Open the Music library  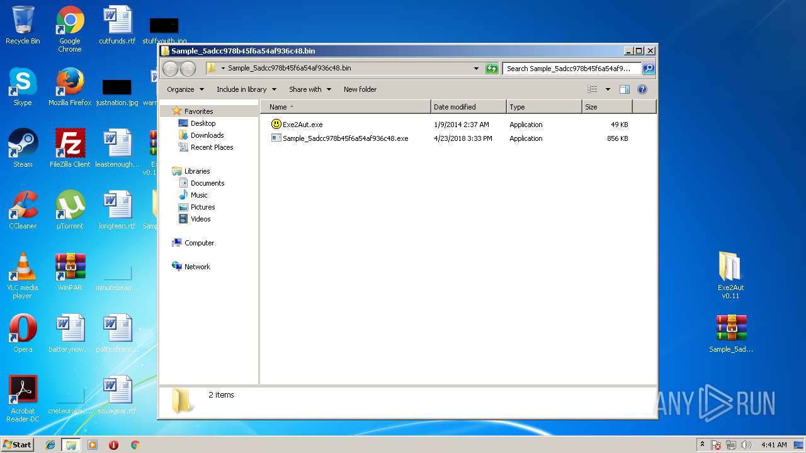pos(199,195)
